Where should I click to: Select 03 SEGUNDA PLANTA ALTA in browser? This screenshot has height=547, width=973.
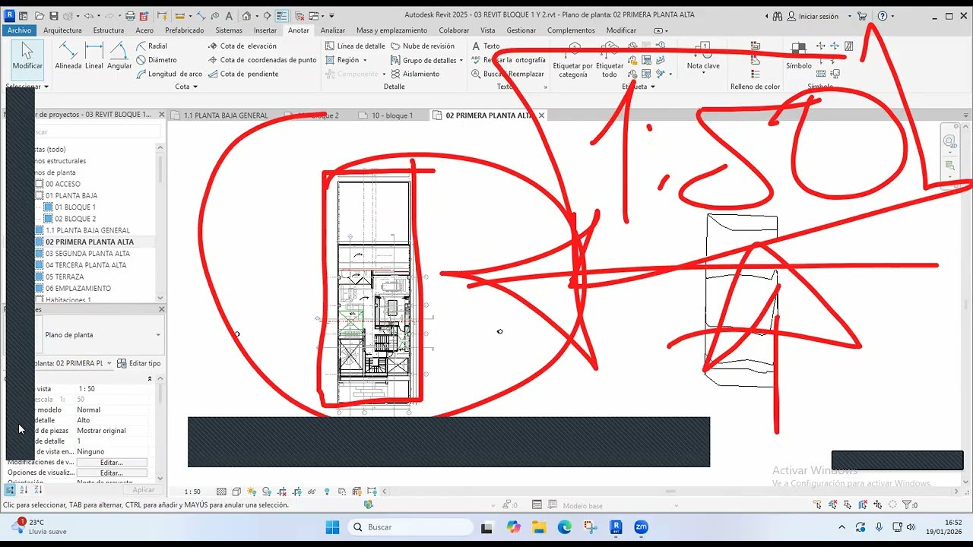click(x=87, y=254)
